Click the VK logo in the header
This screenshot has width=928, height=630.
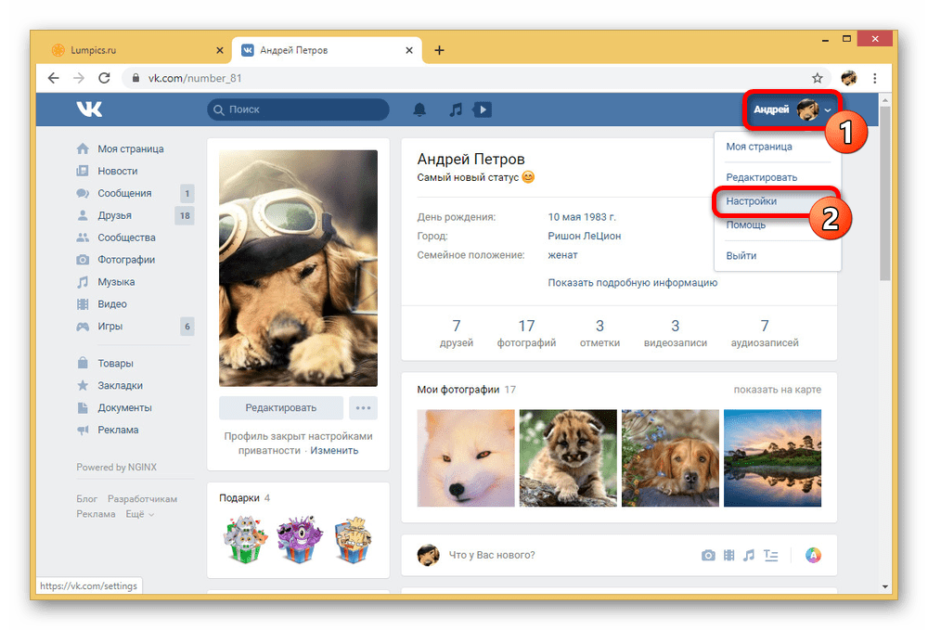pyautogui.click(x=89, y=109)
